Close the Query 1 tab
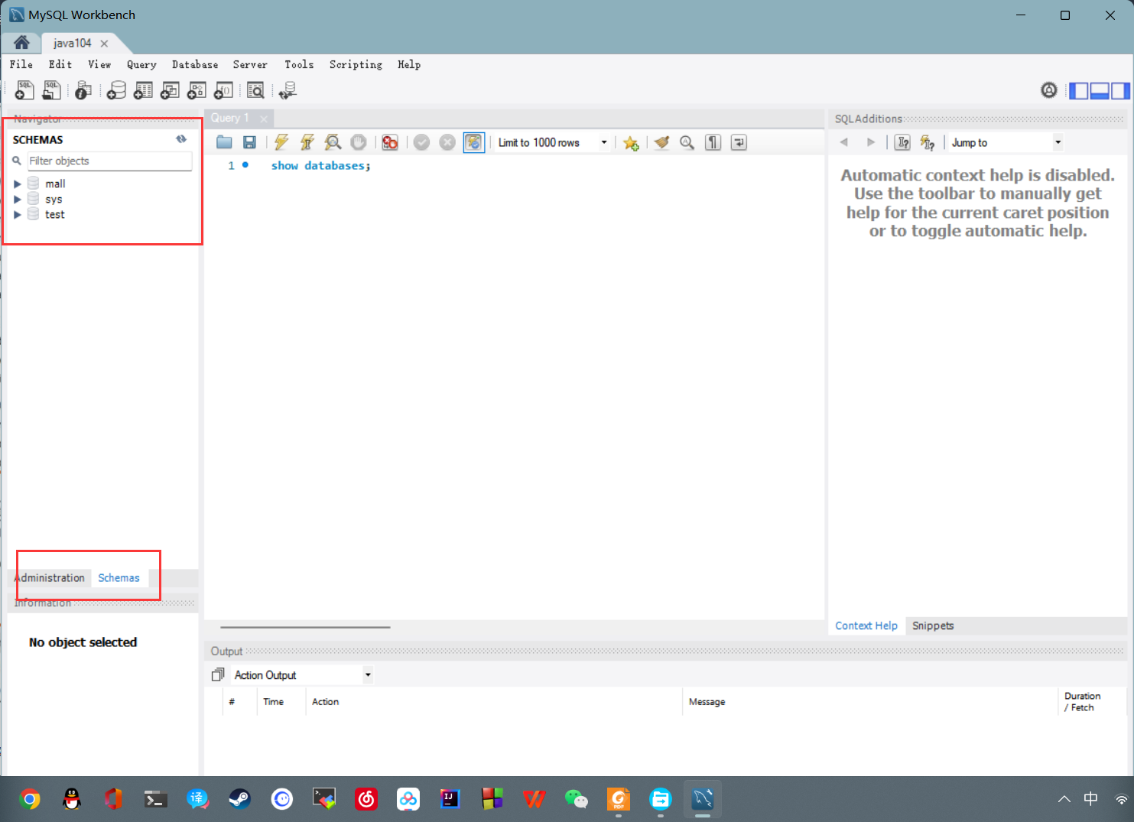The height and width of the screenshot is (822, 1134). click(264, 119)
